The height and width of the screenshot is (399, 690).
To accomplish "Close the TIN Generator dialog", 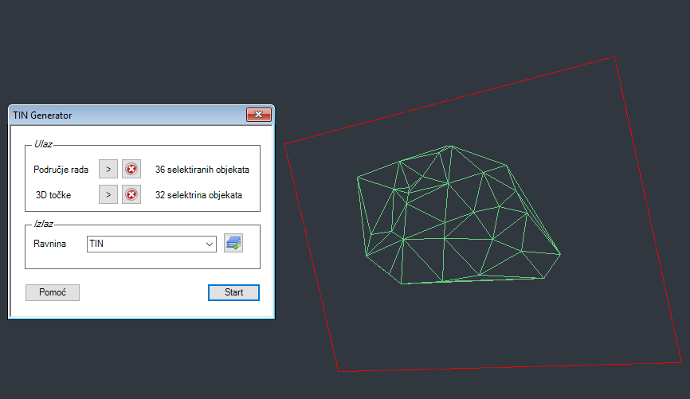I will click(x=259, y=115).
